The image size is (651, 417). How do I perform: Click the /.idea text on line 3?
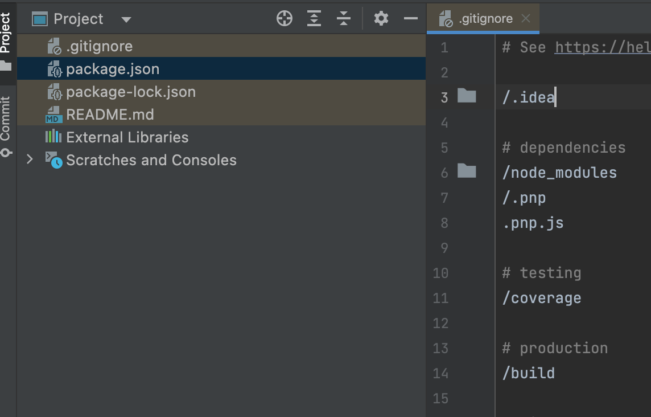[528, 97]
